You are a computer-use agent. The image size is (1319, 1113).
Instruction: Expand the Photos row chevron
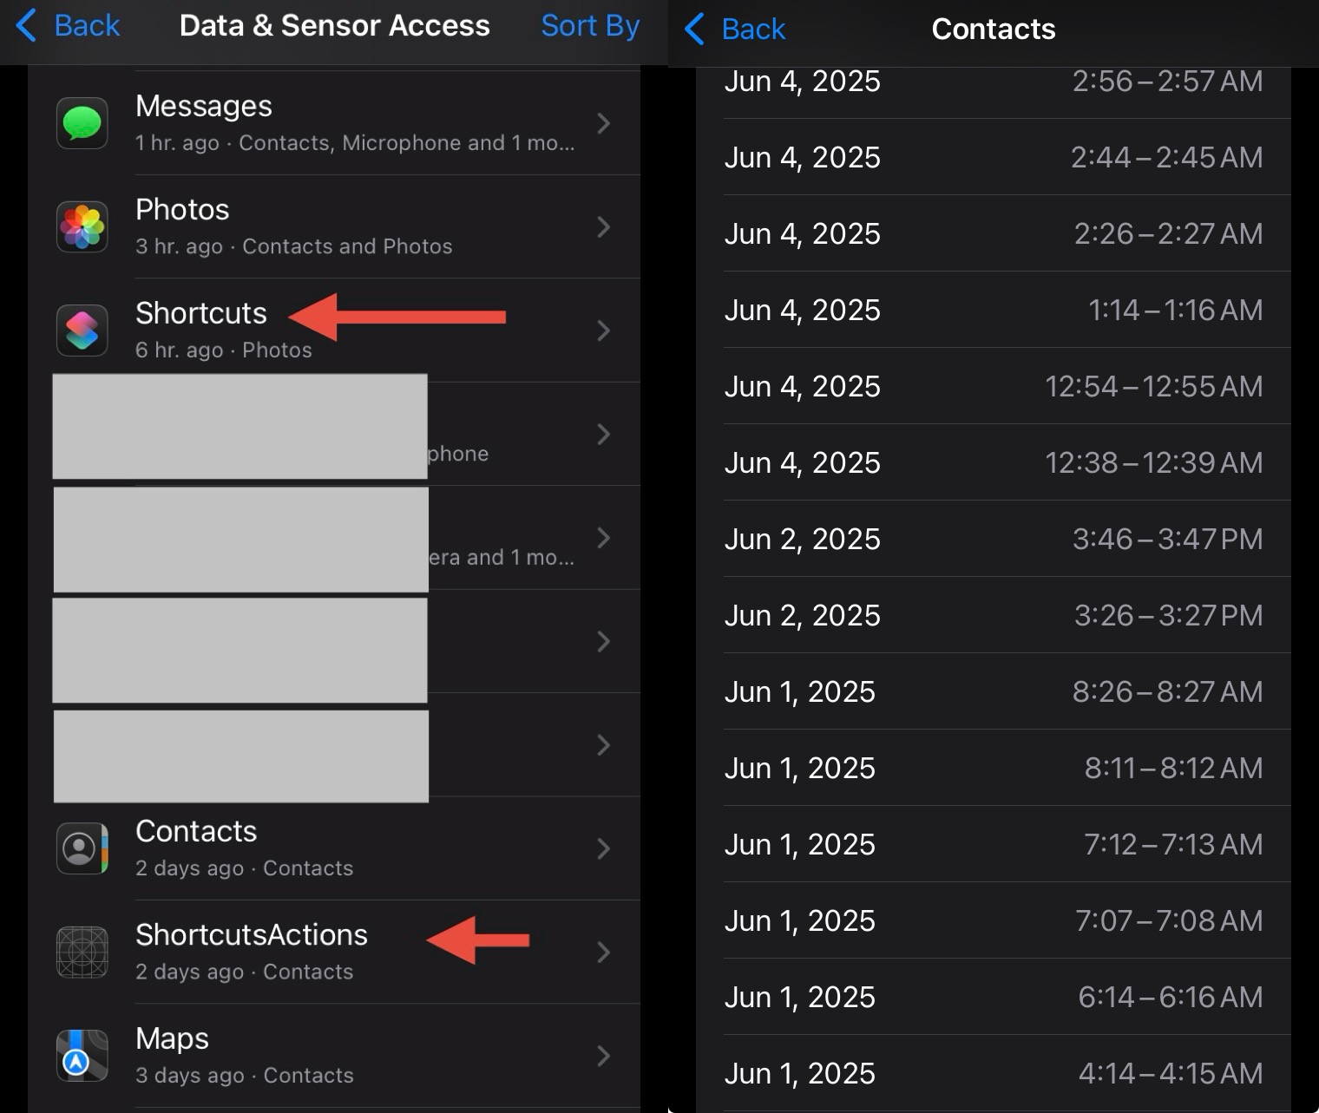click(604, 226)
